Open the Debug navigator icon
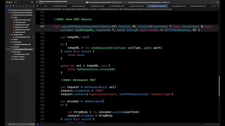The image size is (225, 126). [27, 6]
